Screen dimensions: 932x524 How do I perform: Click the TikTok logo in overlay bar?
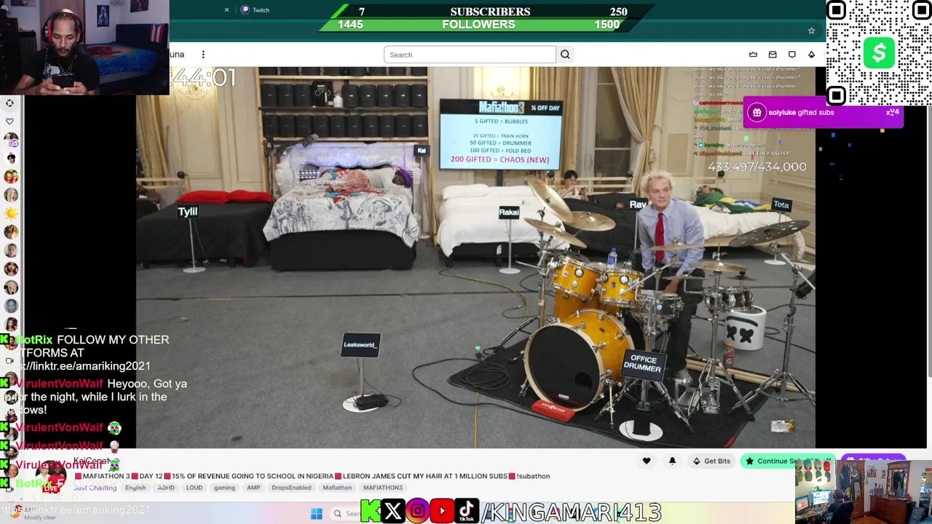point(467,512)
